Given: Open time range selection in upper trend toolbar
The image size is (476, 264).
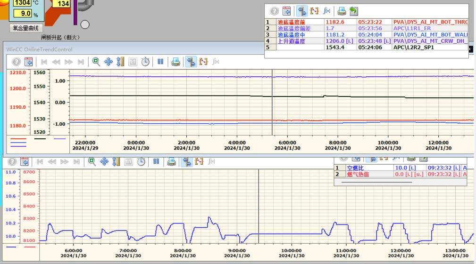Looking at the screenshot, I should point(145,62).
